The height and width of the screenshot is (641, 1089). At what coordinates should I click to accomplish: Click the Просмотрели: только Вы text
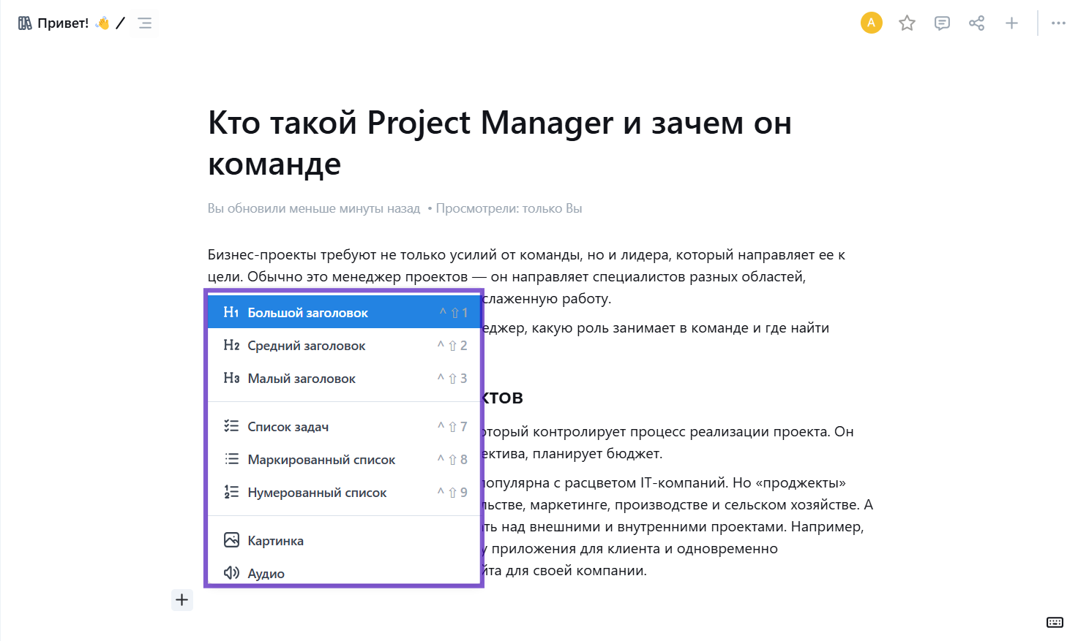tap(509, 208)
